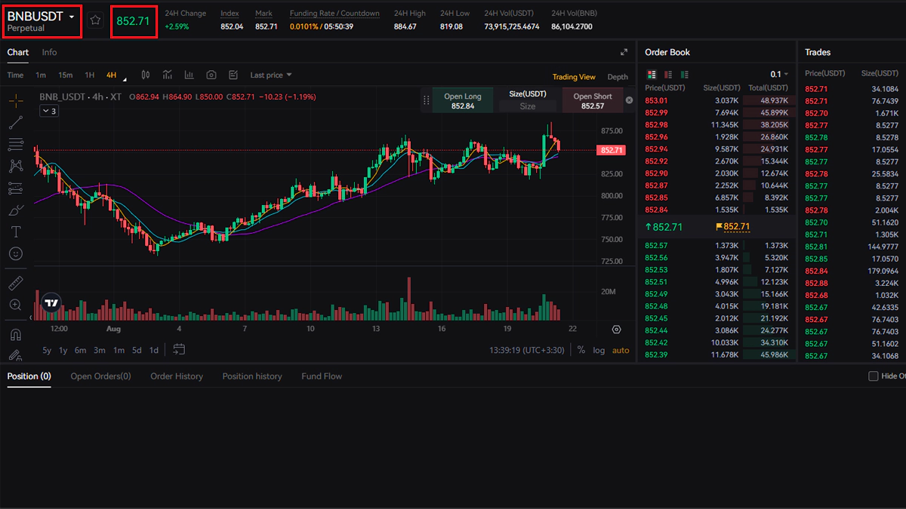Select the text annotation tool
The image size is (906, 509).
coord(16,232)
